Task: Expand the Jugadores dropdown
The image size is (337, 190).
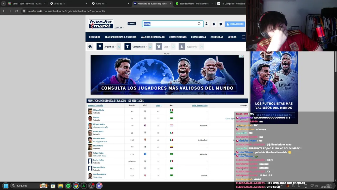Action: click(x=192, y=47)
